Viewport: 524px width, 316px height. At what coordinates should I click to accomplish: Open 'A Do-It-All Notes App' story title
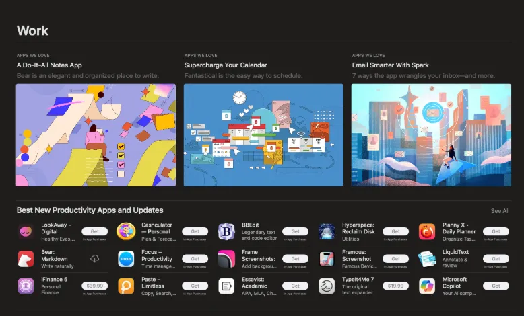coord(49,65)
